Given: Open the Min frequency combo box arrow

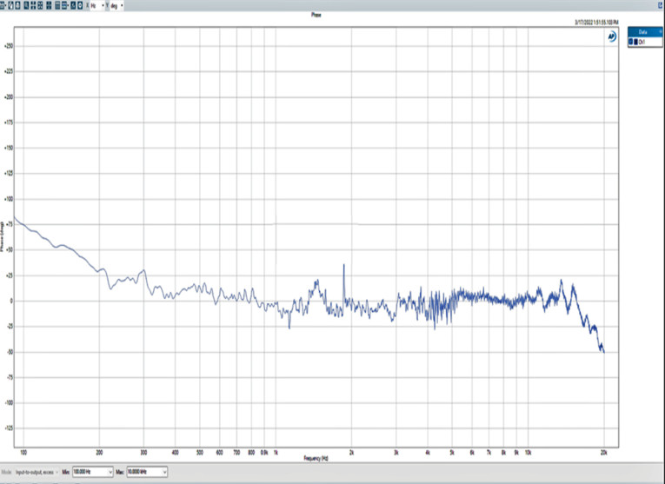Looking at the screenshot, I should pos(110,472).
